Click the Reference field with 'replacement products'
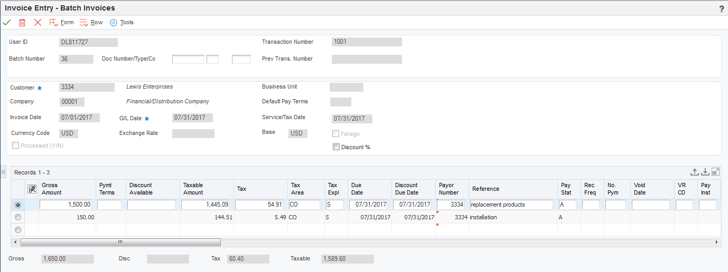 click(512, 205)
